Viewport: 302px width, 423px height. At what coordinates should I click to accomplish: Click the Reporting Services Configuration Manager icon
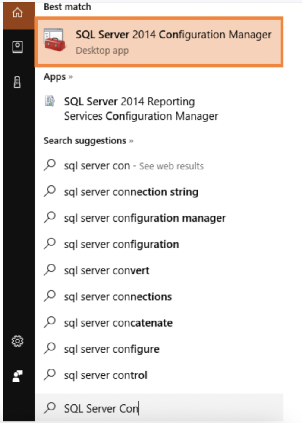point(50,101)
